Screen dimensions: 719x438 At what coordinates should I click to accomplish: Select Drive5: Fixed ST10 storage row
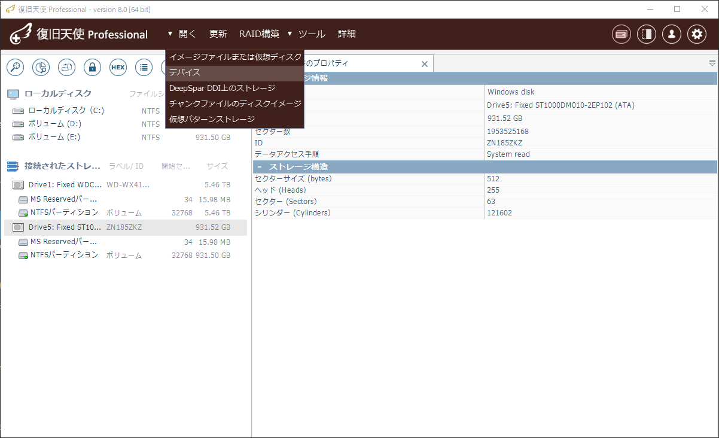click(x=126, y=227)
